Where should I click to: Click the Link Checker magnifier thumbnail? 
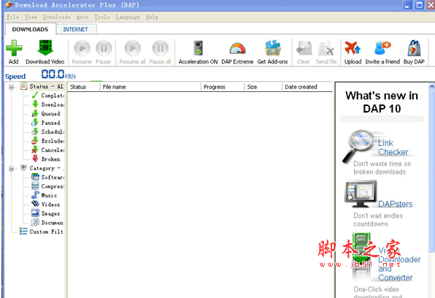(x=358, y=146)
